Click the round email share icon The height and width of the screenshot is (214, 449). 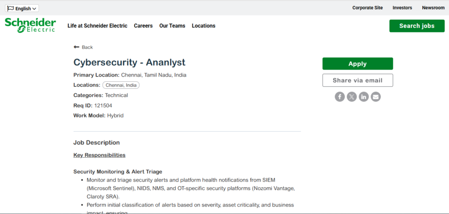(x=376, y=97)
